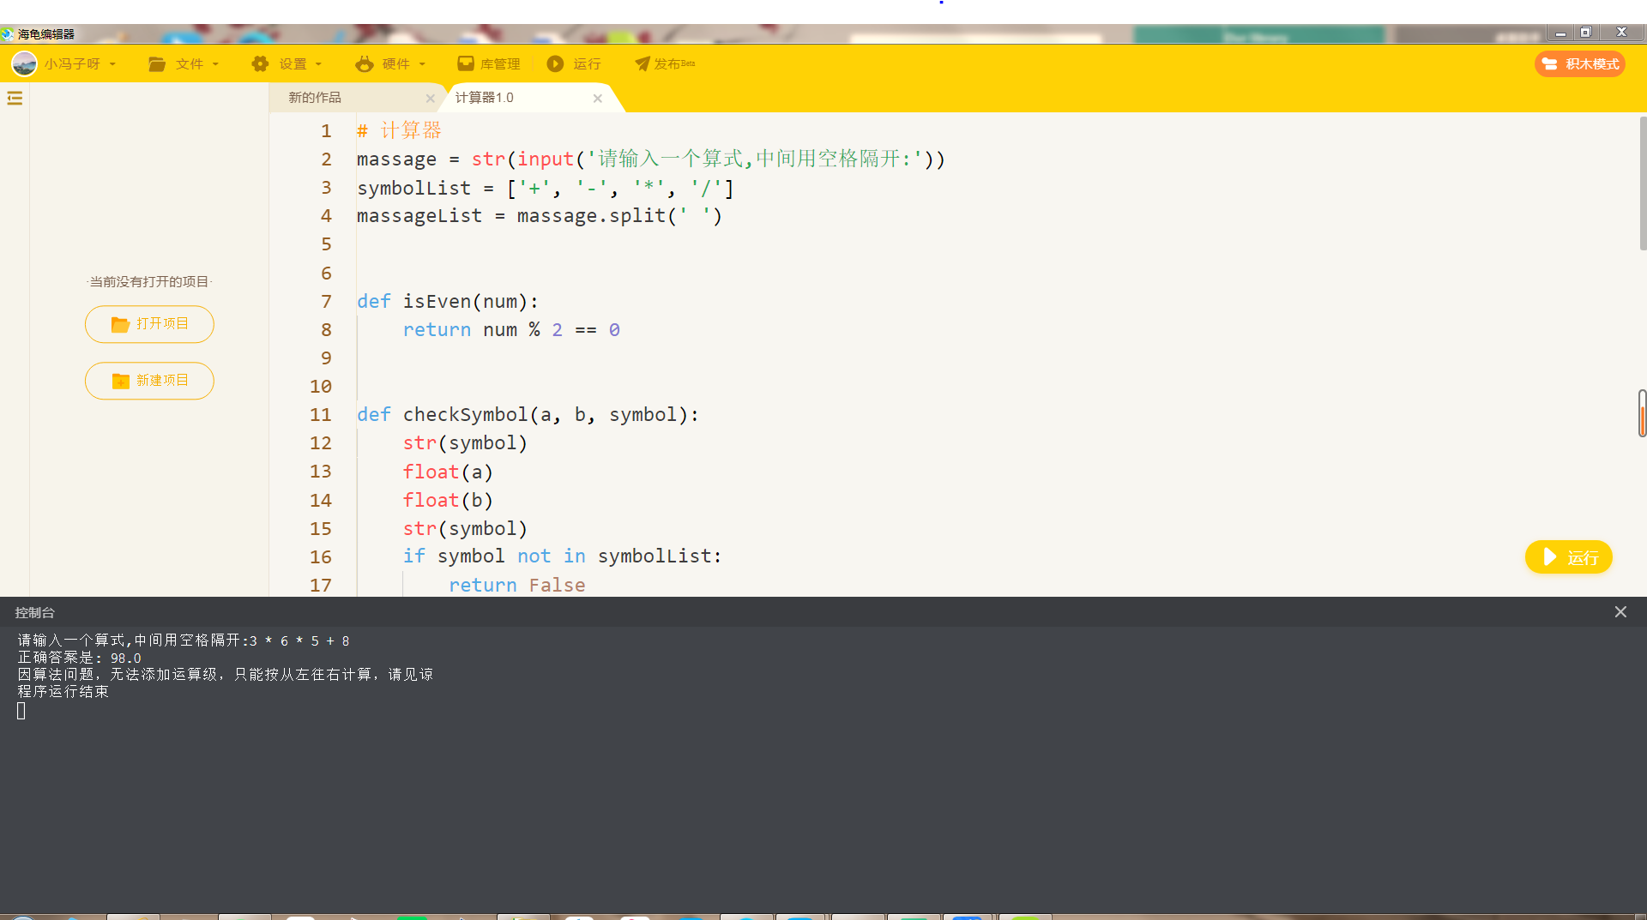Switch to the 计算器1.0 tab
Viewport: 1647px width, 920px height.
tap(485, 98)
